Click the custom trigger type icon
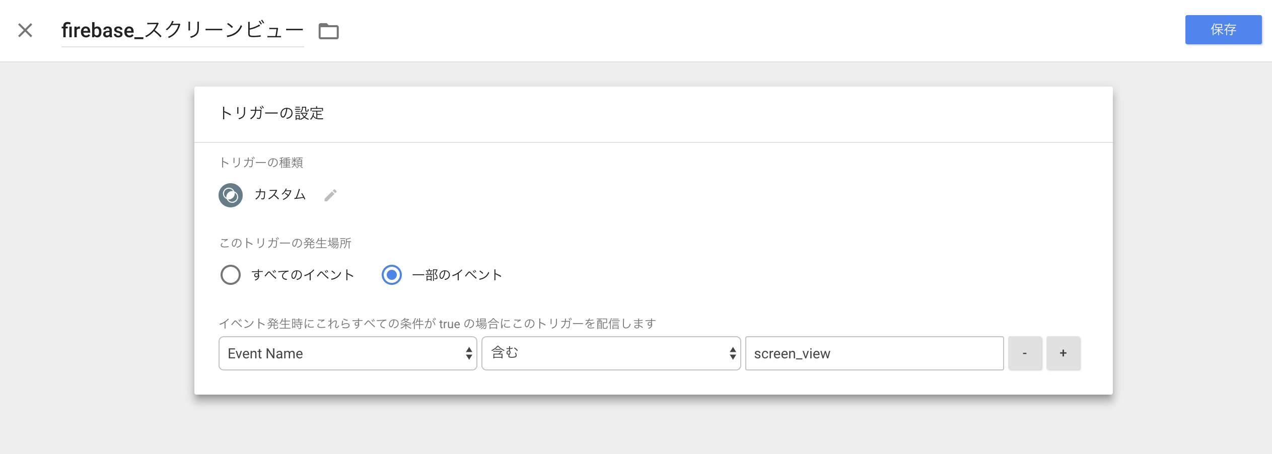Viewport: 1272px width, 454px height. (231, 195)
